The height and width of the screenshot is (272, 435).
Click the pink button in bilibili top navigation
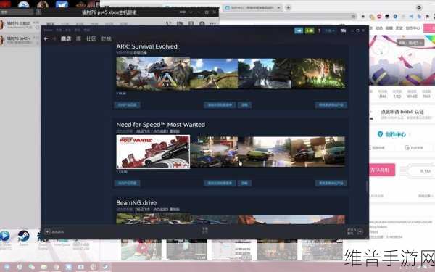(429, 28)
